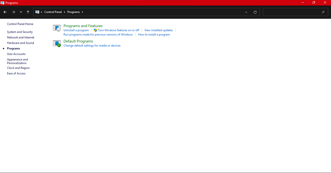
Task: Open Clock and Region category
Action: tap(18, 68)
